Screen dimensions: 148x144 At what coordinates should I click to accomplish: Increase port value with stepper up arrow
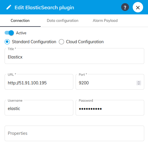pyautogui.click(x=139, y=82)
